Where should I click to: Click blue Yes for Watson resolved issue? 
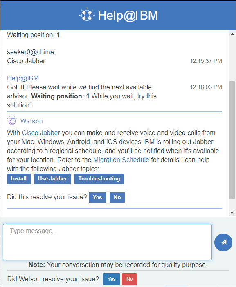click(x=112, y=279)
